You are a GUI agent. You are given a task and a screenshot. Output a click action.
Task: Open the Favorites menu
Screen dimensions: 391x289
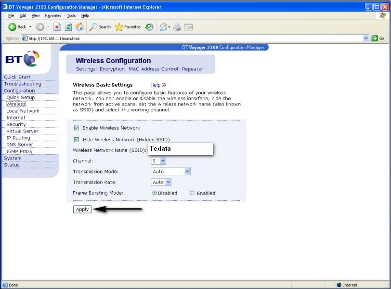pyautogui.click(x=53, y=15)
